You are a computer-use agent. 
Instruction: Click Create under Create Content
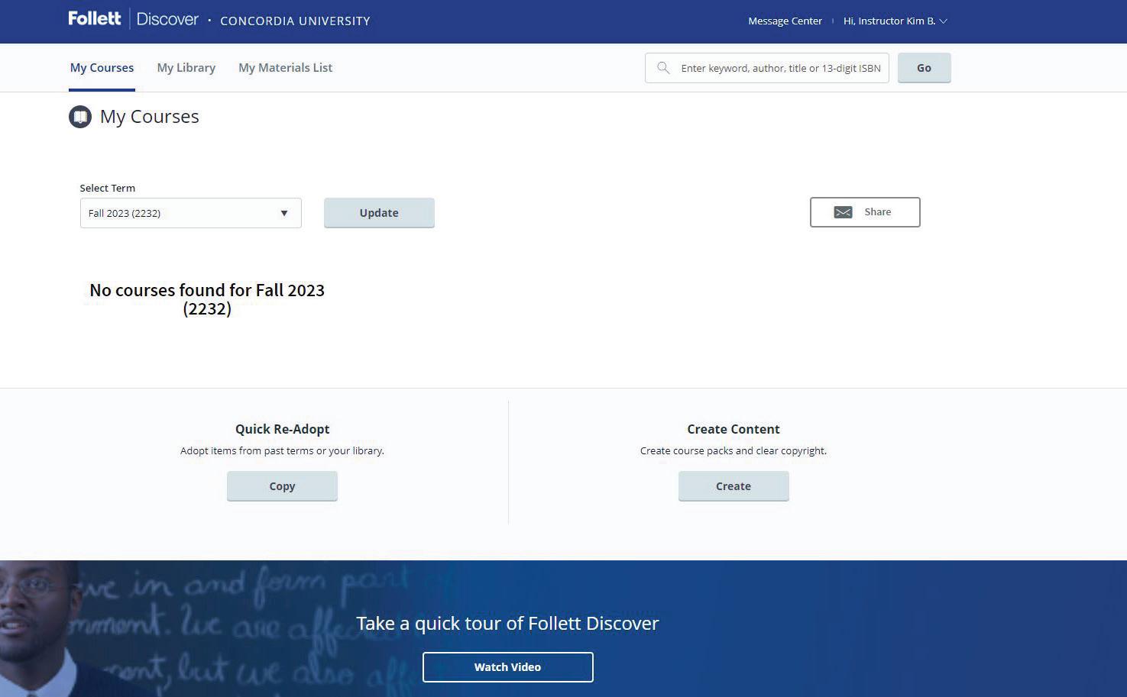tap(734, 486)
